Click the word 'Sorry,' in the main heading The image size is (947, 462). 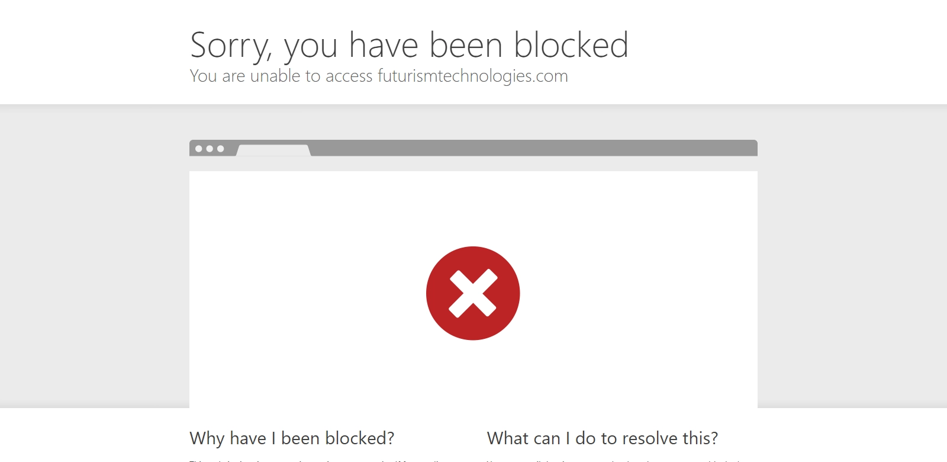[230, 46]
